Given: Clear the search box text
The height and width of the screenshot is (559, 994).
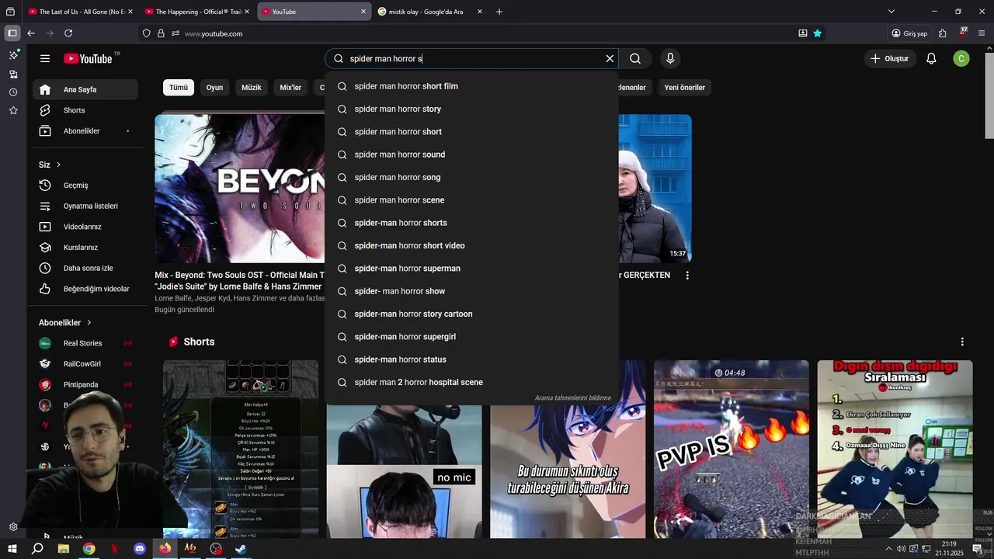Looking at the screenshot, I should pos(610,58).
